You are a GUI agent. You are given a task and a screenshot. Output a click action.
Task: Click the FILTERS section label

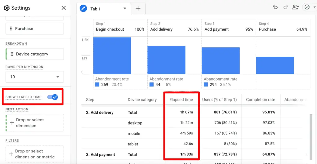[12, 140]
